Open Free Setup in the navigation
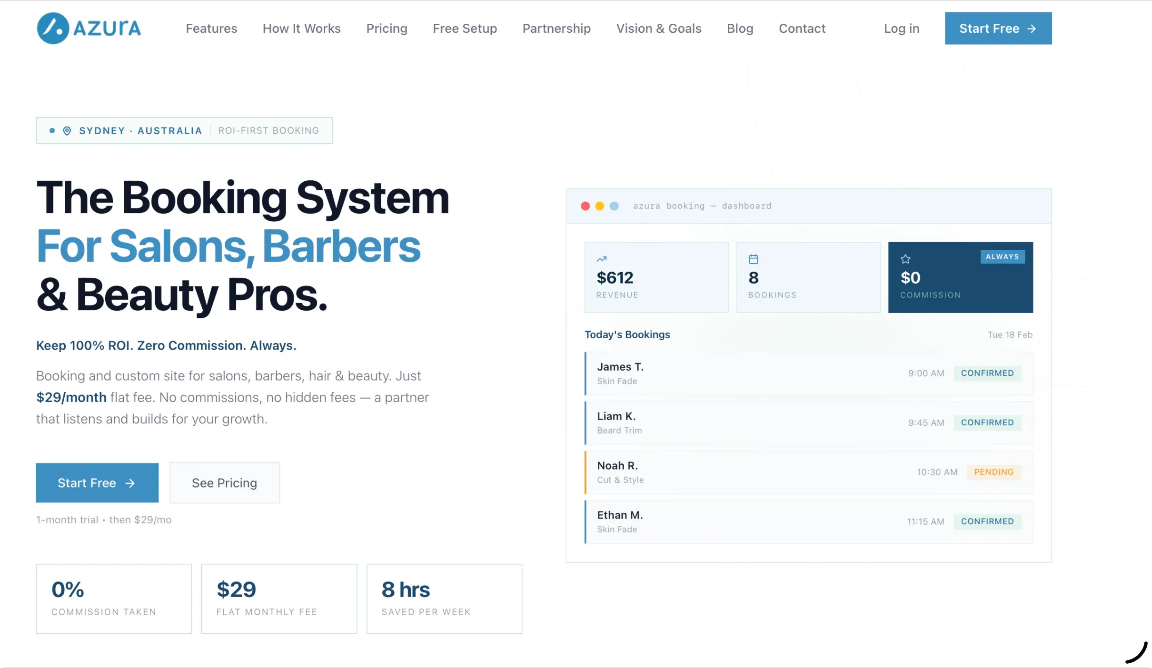This screenshot has height=668, width=1152. pyautogui.click(x=465, y=29)
